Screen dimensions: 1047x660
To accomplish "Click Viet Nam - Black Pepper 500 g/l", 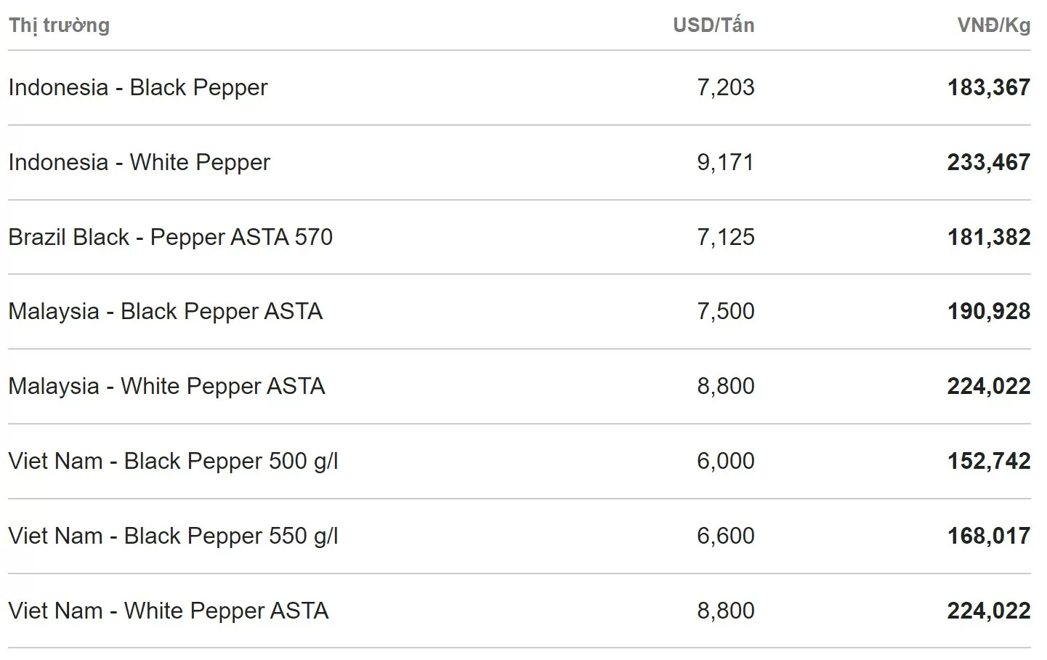I will 173,461.
